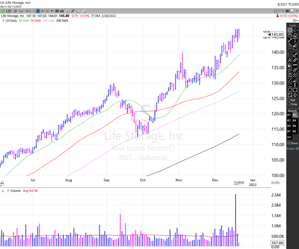
Task: Click the LSI Daily plot label
Action: (11, 21)
